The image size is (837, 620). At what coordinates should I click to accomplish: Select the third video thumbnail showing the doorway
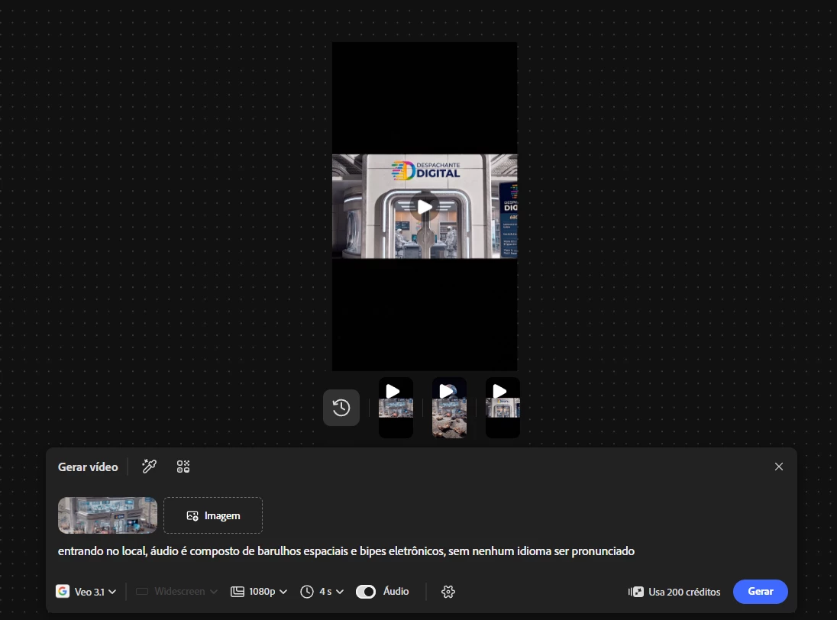[503, 408]
